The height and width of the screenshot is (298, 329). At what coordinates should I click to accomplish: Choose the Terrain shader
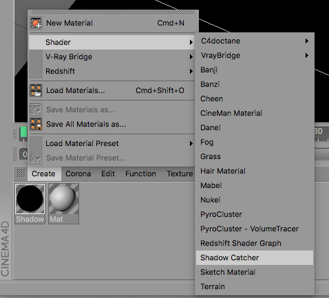click(x=255, y=286)
